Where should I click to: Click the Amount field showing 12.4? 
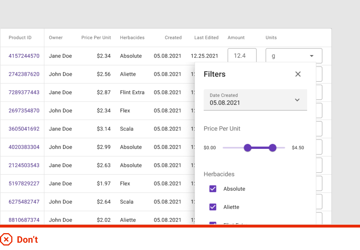[x=242, y=56]
